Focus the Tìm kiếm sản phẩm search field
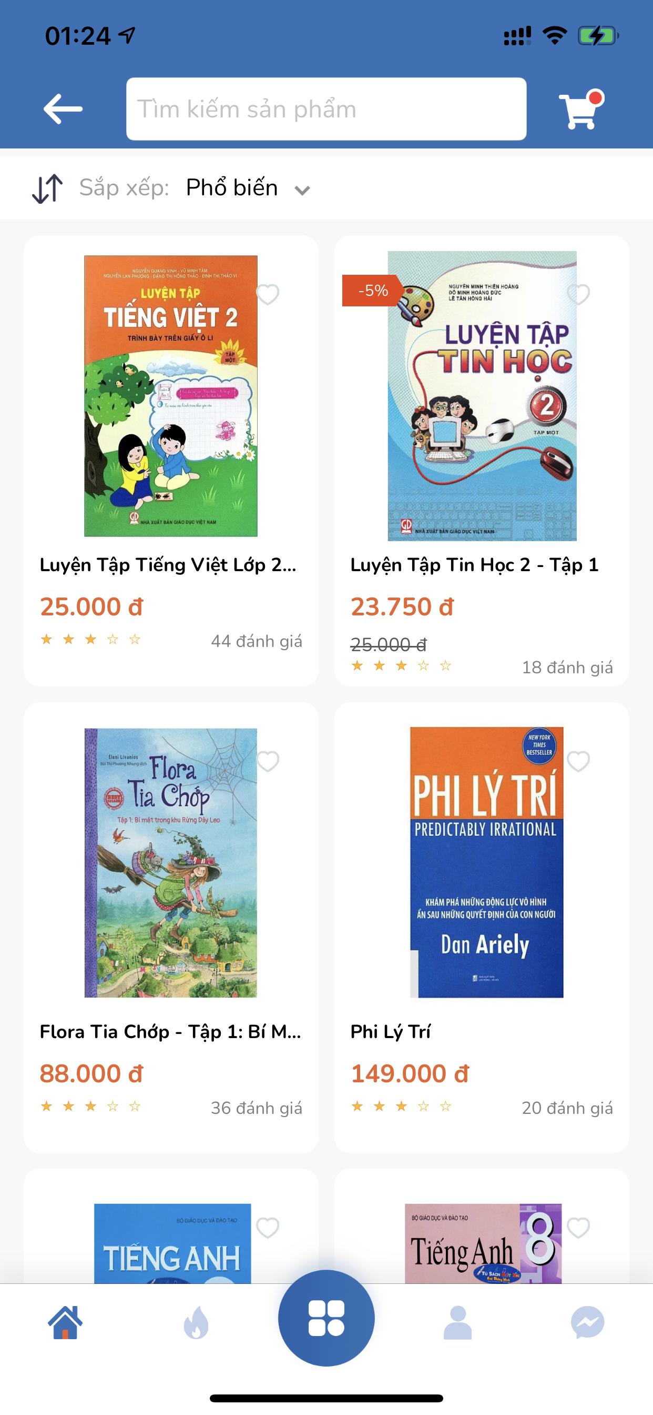Viewport: 653px width, 1415px height. [326, 109]
